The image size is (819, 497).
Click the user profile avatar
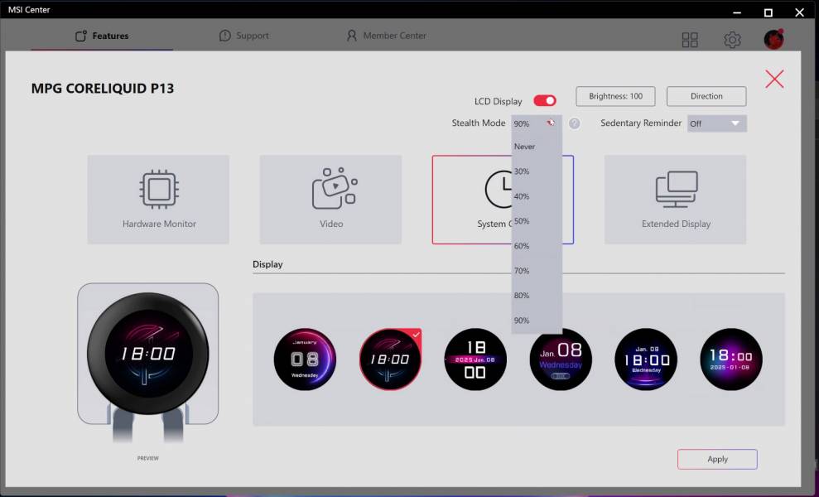coord(773,39)
